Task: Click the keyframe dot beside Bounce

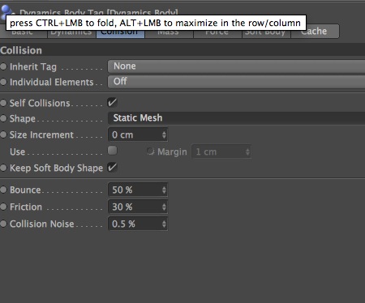Action: tap(3, 190)
